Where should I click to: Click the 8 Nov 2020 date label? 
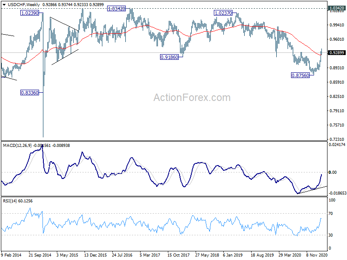click(317, 255)
